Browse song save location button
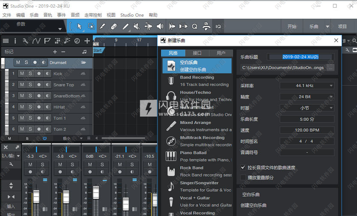Image resolution: width=357 pixels, height=216 pixels. click(330, 68)
